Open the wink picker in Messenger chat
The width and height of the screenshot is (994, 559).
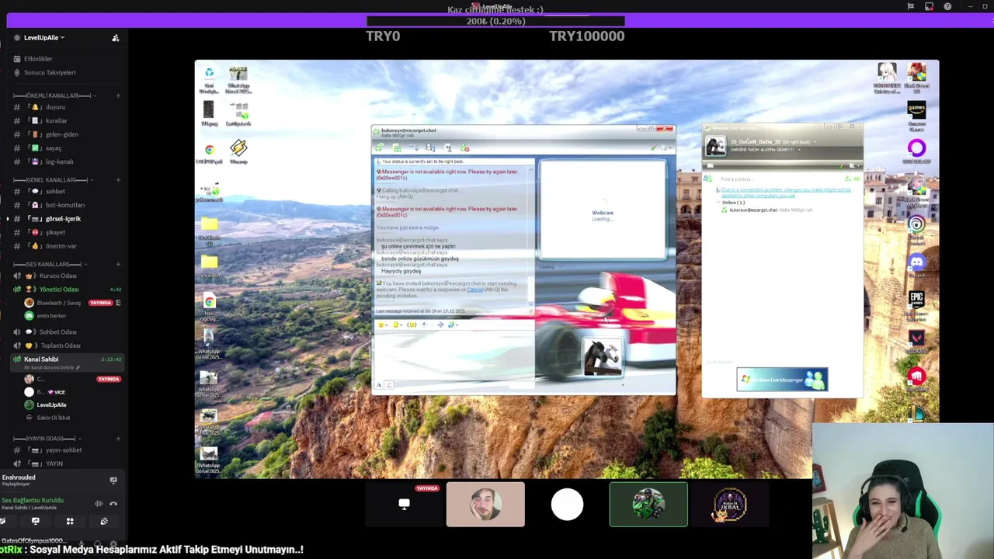(397, 325)
